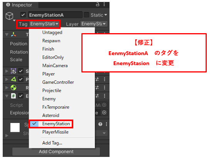Screen dimensions: 211x160
Task: Expand the material foldout arrow
Action: click(7, 136)
